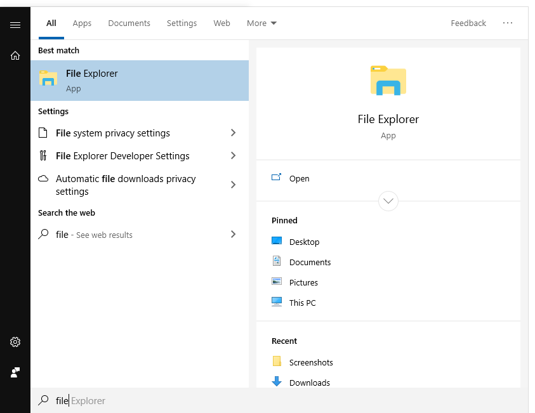Open the Settings gear in the sidebar
Image resolution: width=535 pixels, height=413 pixels.
coord(15,342)
